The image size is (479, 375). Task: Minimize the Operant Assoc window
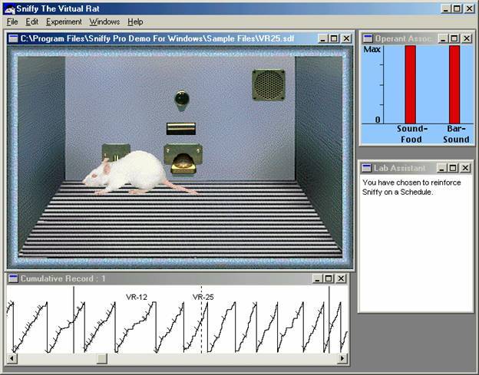(x=443, y=38)
